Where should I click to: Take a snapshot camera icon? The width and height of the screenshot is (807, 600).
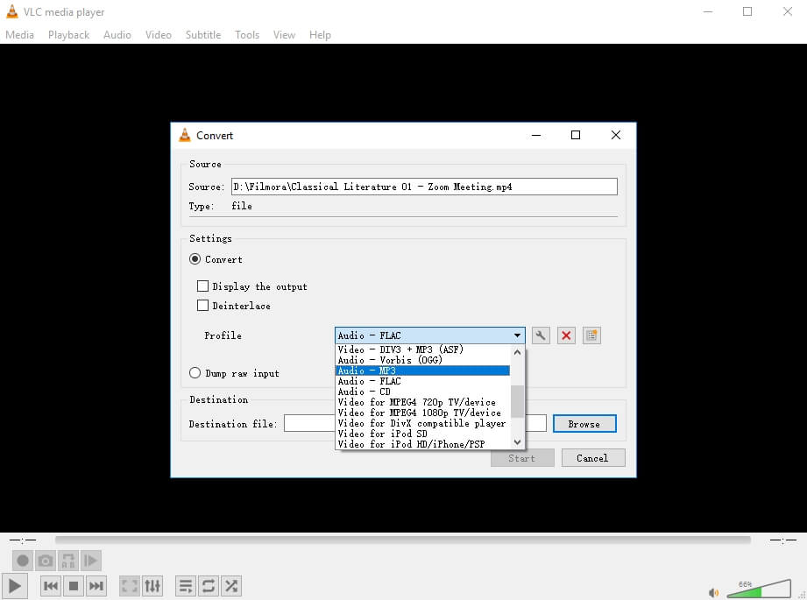[46, 561]
